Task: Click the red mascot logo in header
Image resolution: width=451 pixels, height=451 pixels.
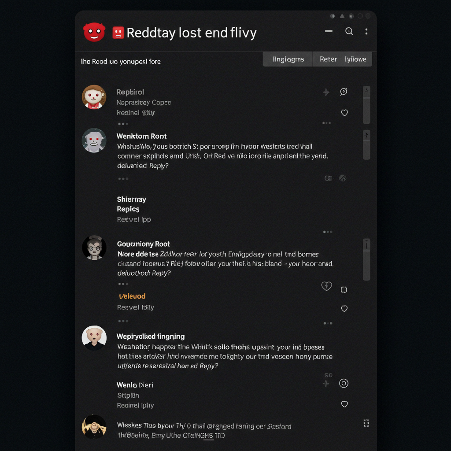Action: point(94,32)
